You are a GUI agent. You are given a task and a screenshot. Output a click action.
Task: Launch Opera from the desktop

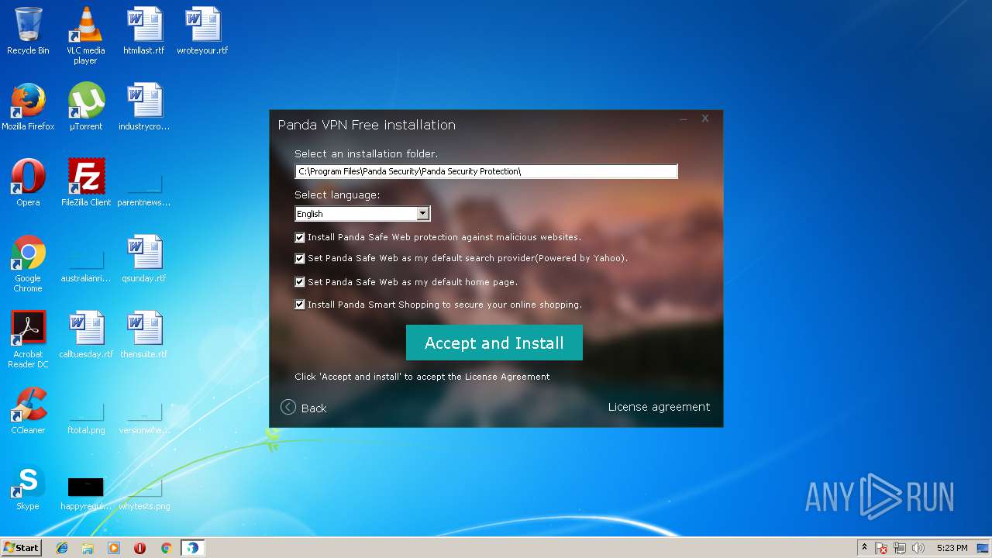pyautogui.click(x=28, y=183)
